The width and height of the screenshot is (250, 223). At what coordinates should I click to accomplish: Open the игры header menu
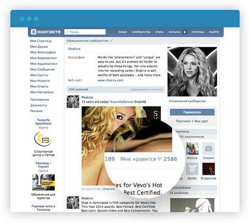click(x=159, y=32)
